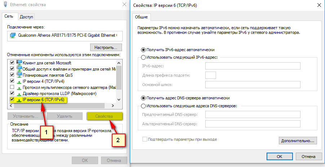Select Использовать следующий IPv6-адрес radio button
325x167 pixels.
[143, 57]
